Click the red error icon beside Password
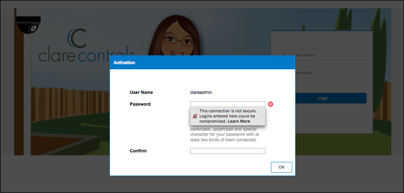404x193 pixels. 270,104
